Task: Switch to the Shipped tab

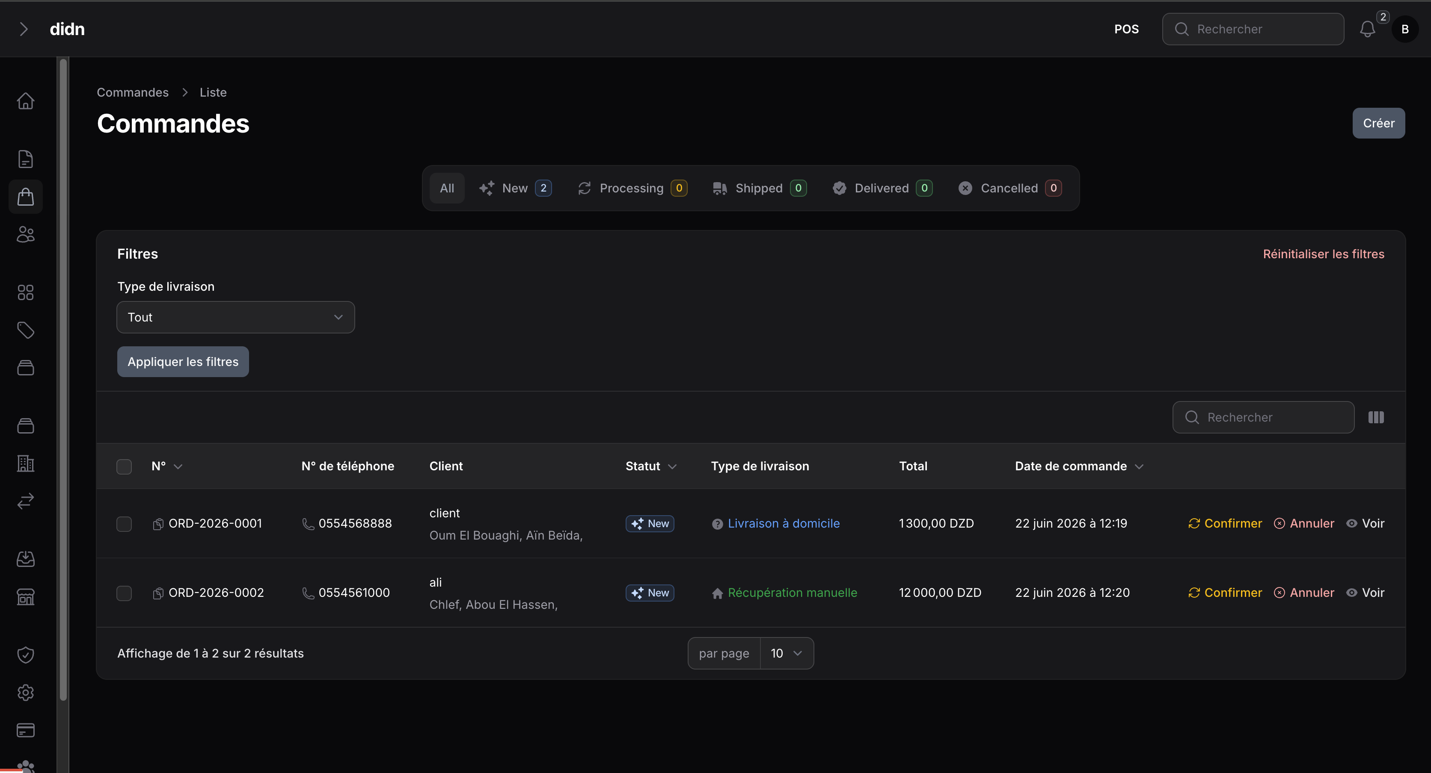Action: (760, 188)
